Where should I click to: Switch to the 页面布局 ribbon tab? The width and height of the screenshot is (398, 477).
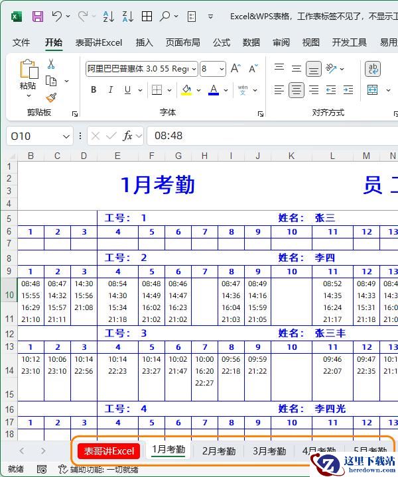coord(182,42)
